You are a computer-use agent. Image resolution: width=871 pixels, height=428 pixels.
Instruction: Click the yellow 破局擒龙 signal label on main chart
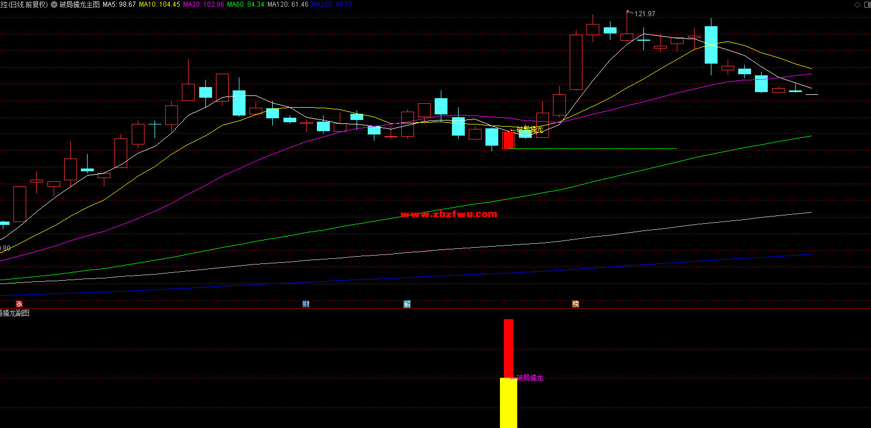[530, 129]
